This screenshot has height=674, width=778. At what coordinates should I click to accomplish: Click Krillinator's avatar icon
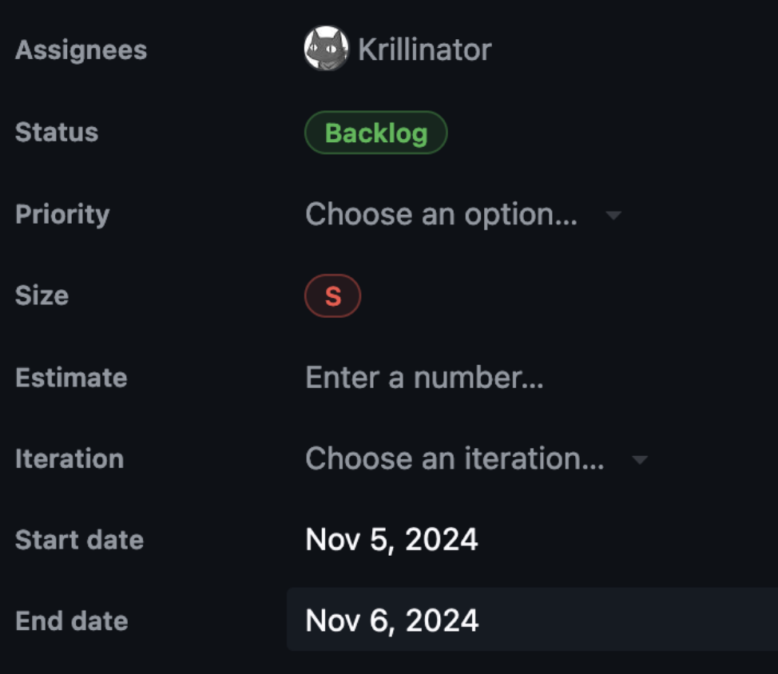(326, 49)
